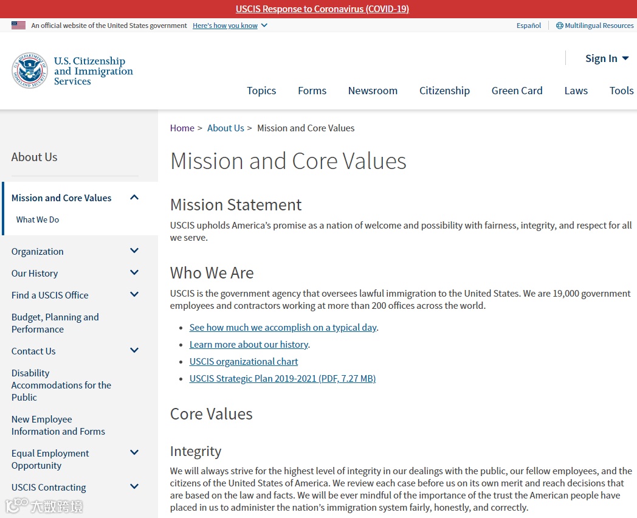Screen dimensions: 637x518
Task: Open the Tools menu
Action: [x=621, y=91]
